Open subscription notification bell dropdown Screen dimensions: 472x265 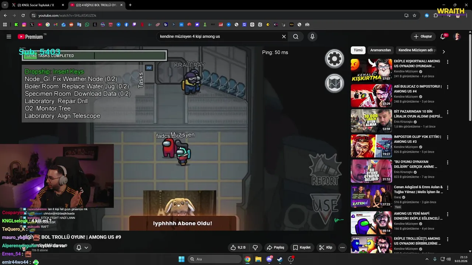[82, 247]
